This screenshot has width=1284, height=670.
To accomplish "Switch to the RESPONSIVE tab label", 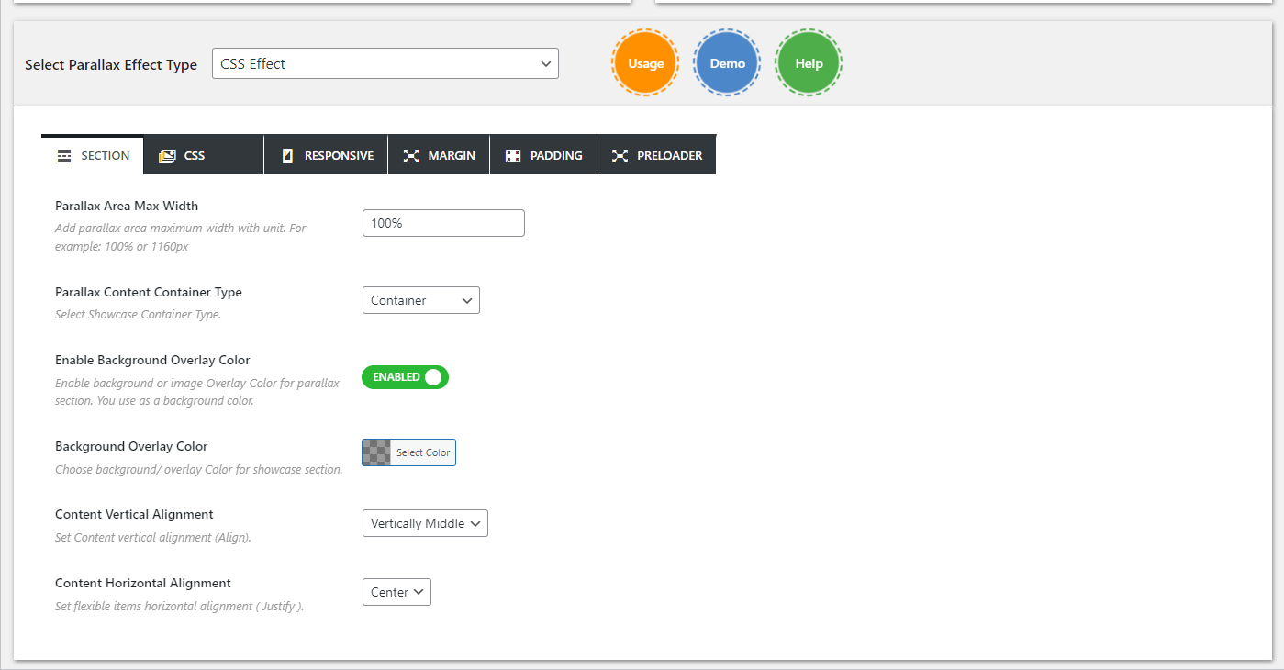I will (340, 156).
